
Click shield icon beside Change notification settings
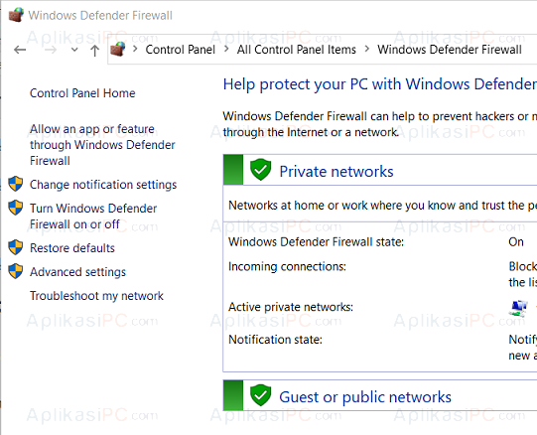point(16,184)
